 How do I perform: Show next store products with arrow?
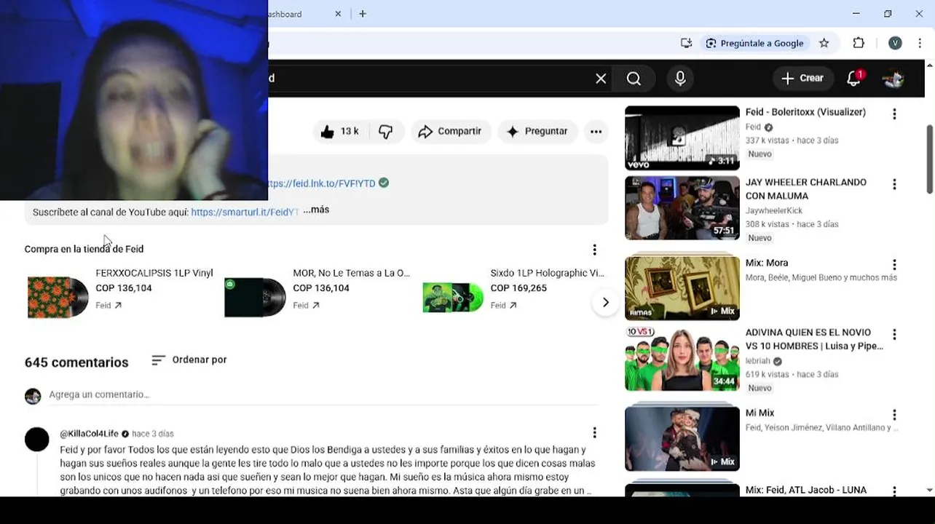tap(605, 302)
